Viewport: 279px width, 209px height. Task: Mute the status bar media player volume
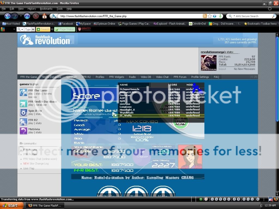coord(257,199)
